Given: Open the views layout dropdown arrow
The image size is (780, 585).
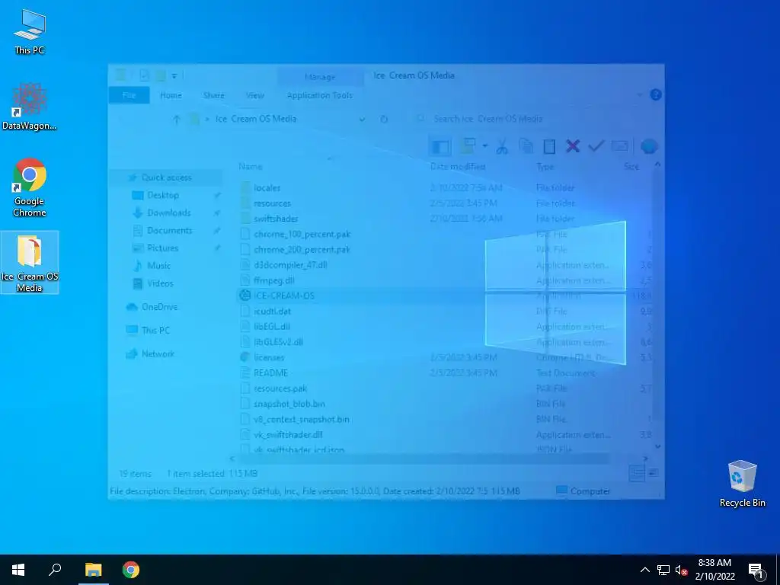Looking at the screenshot, I should (484, 146).
